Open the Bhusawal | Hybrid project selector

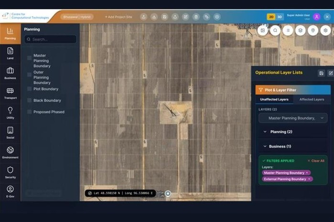click(77, 17)
